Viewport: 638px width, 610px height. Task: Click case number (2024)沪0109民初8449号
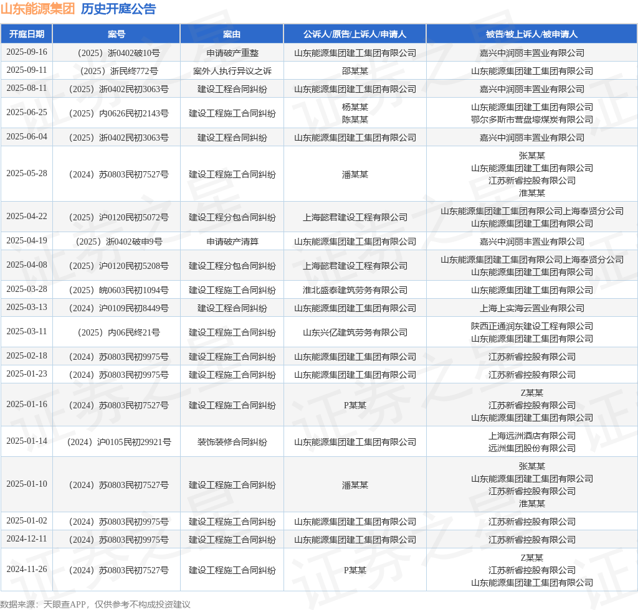click(117, 308)
